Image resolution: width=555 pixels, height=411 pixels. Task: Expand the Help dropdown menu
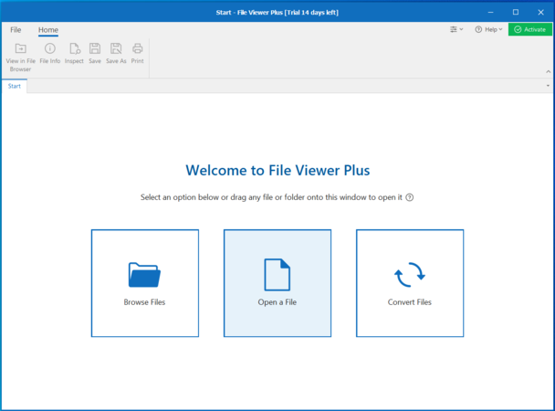488,29
